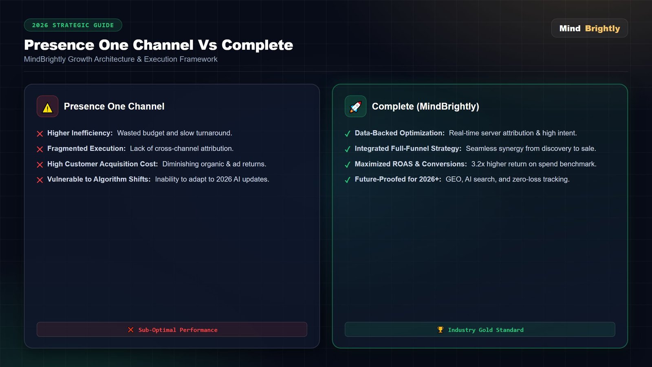
Task: Select the text GEO, AI search, and zero-loss tracking.
Action: click(x=508, y=179)
